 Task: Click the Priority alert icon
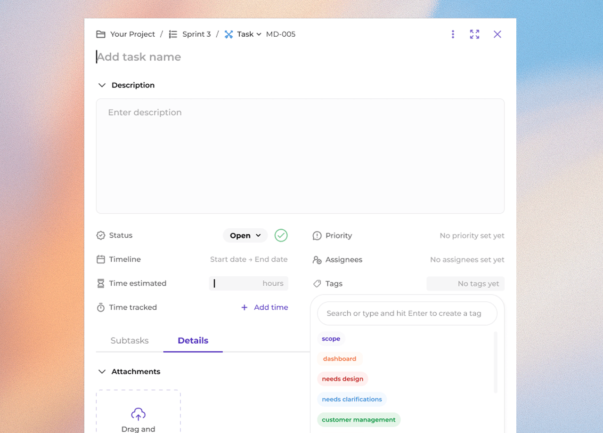317,236
